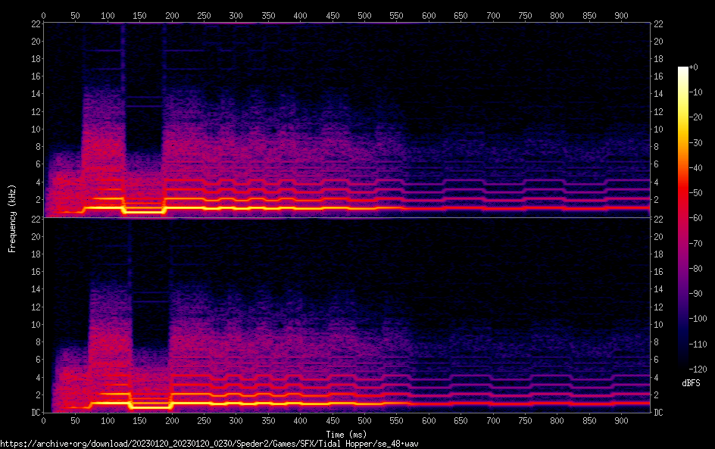
Task: Click the -120 label on the color scale
Action: pyautogui.click(x=696, y=370)
